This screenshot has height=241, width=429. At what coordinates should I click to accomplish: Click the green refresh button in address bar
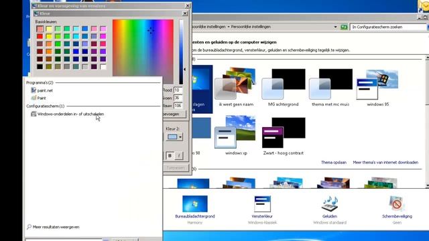point(344,27)
